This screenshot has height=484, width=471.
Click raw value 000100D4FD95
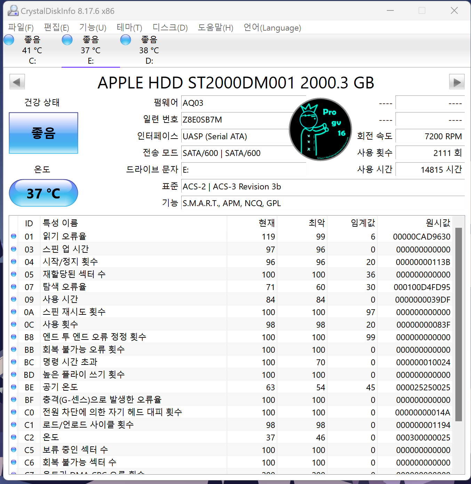(422, 287)
